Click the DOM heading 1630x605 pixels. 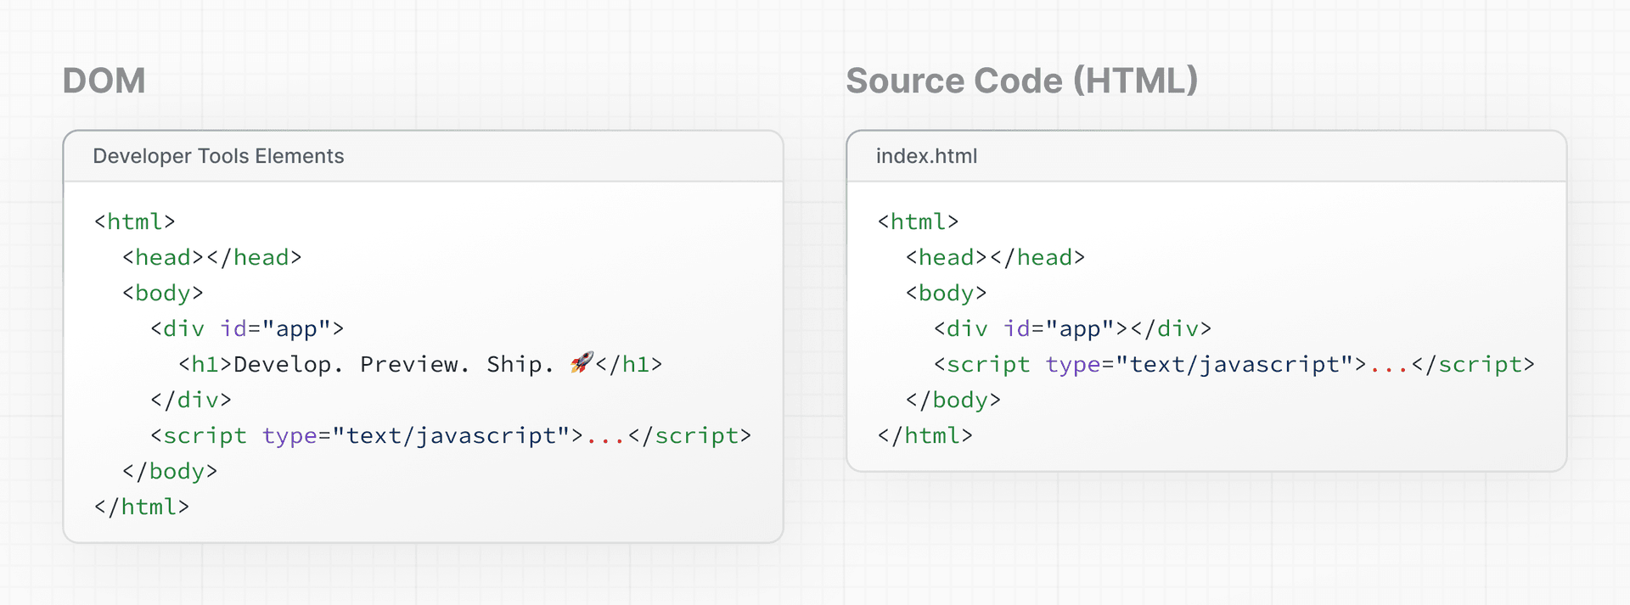104,81
